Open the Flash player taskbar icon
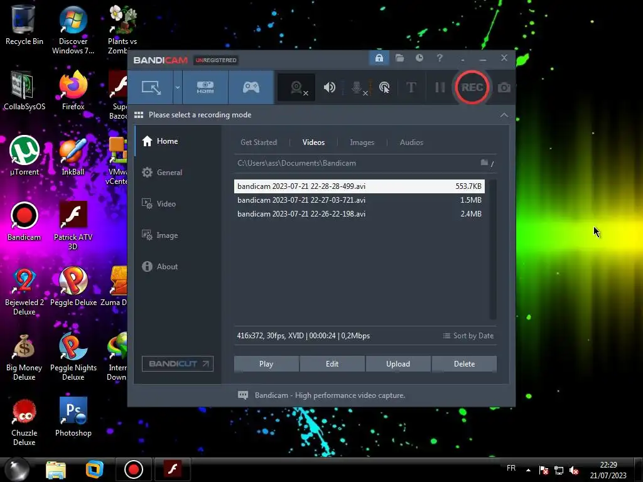The height and width of the screenshot is (482, 643). 172,469
